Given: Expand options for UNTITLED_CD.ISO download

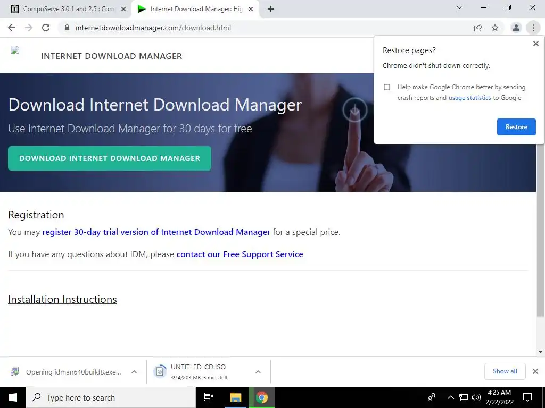Looking at the screenshot, I should point(258,372).
